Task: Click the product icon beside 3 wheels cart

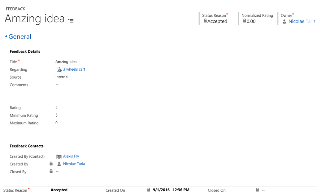Action: [x=59, y=70]
